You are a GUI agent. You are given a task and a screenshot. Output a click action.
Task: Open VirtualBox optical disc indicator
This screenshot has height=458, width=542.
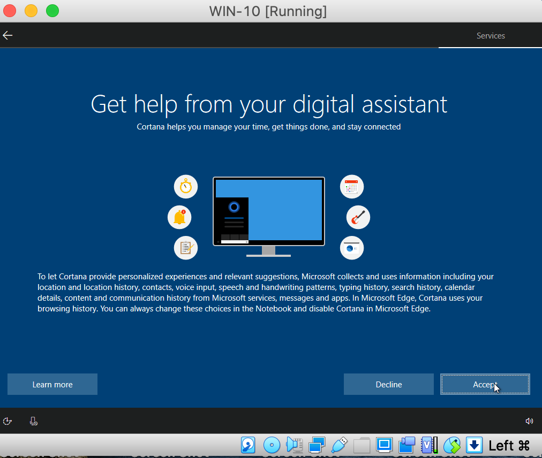[x=272, y=445]
